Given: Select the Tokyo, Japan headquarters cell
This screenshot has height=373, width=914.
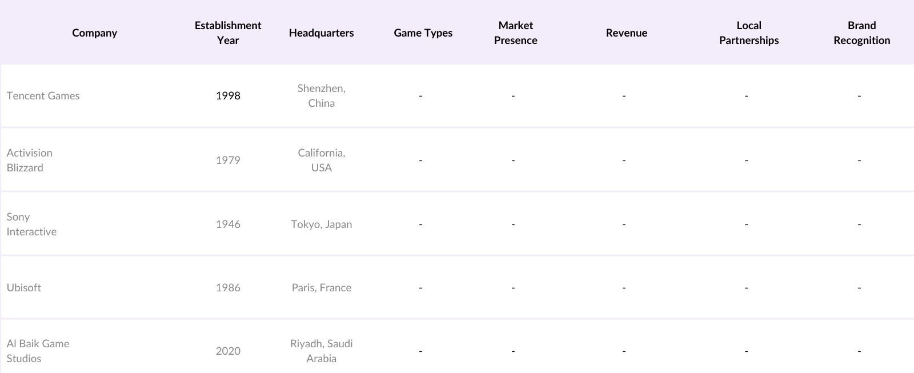Looking at the screenshot, I should point(321,224).
